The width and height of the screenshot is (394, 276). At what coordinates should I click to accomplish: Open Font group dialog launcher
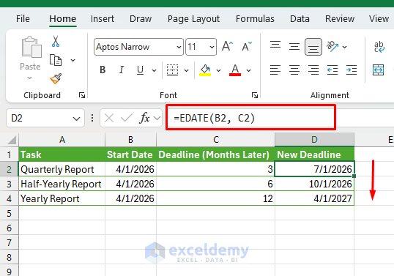click(x=255, y=95)
